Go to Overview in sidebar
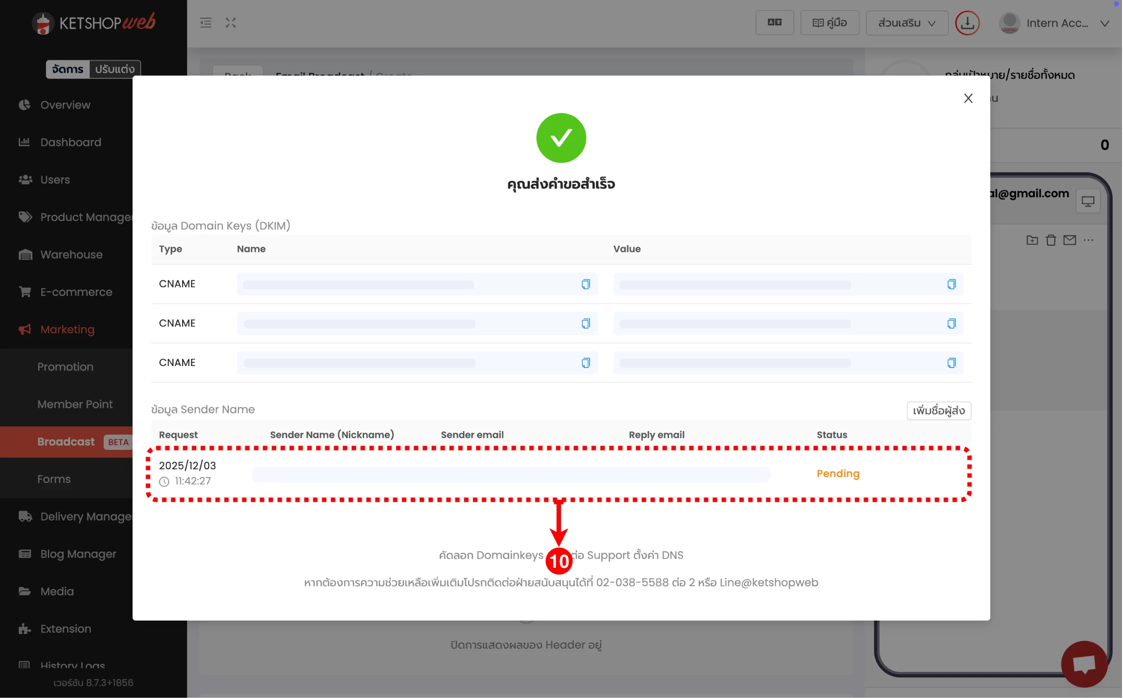Screen dimensions: 1123x698 (65, 105)
